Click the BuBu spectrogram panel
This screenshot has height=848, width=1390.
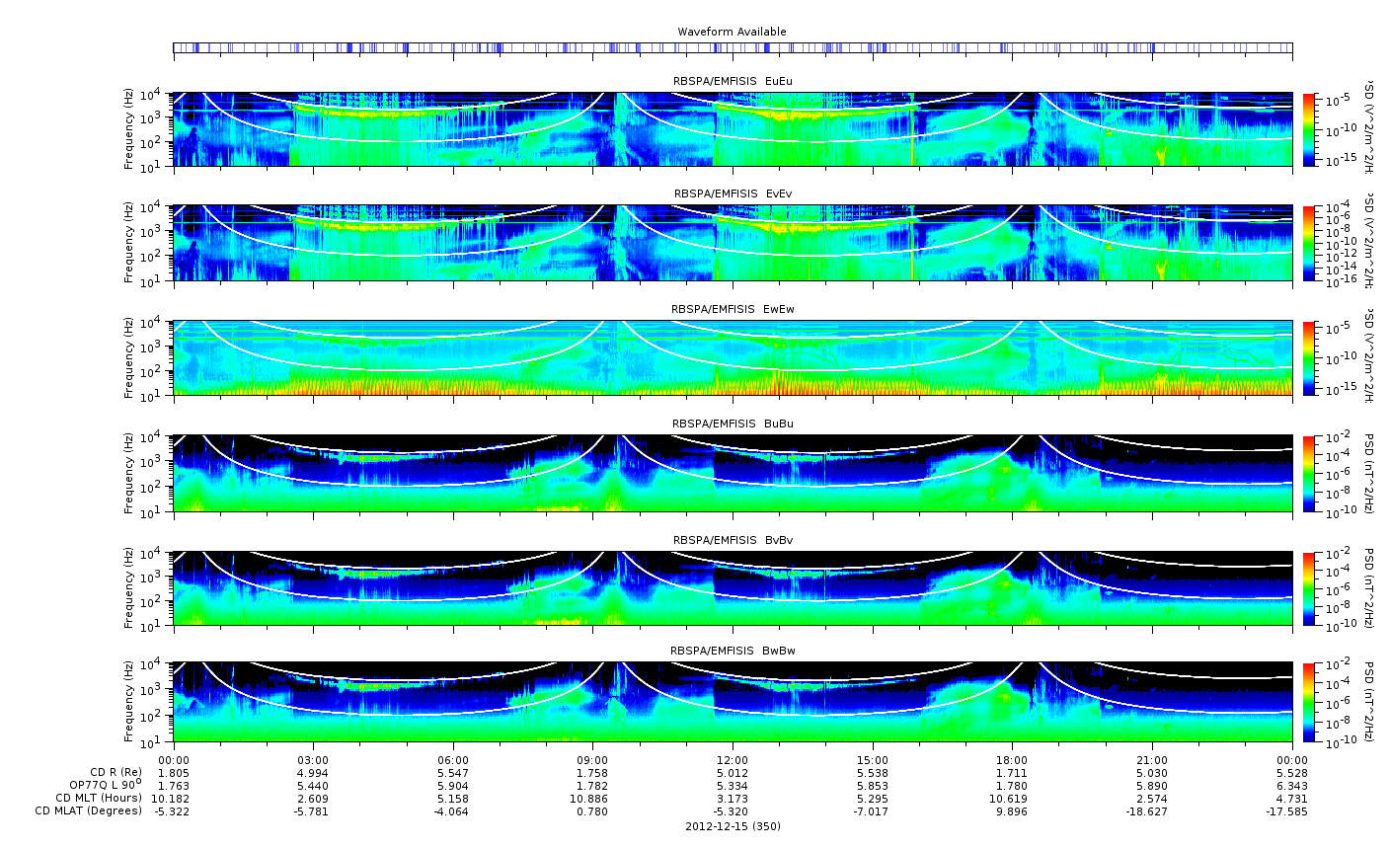(733, 473)
